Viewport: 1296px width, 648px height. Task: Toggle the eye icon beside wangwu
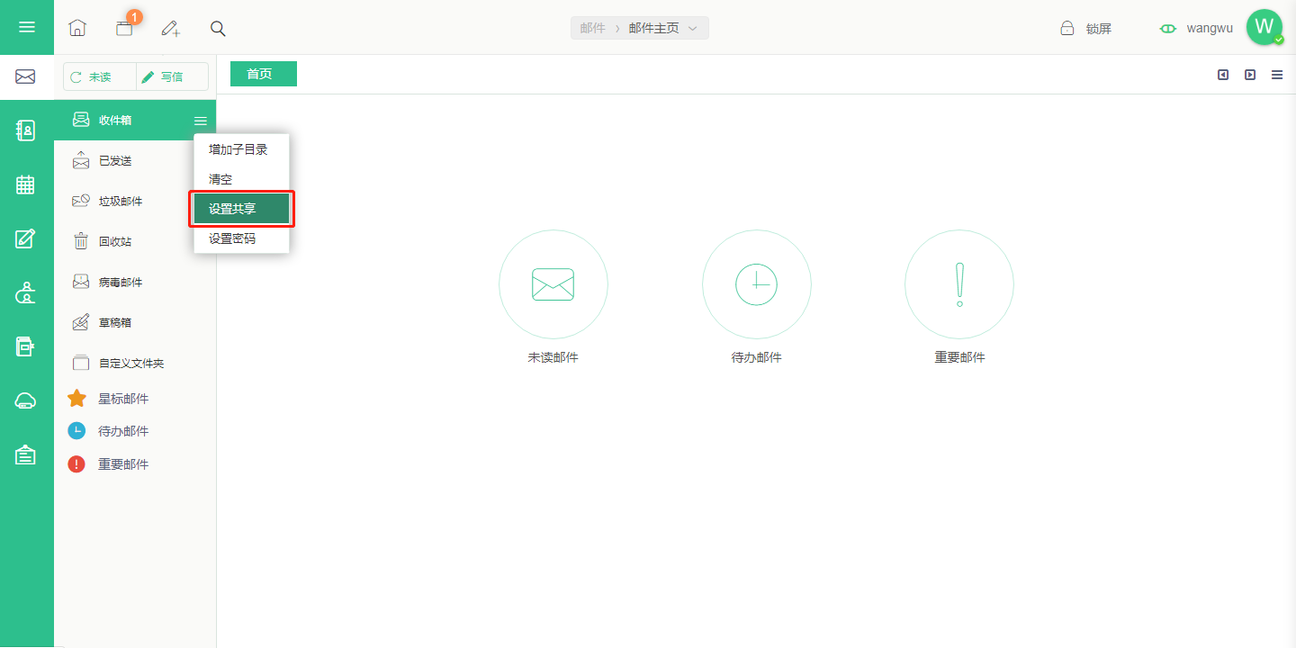pyautogui.click(x=1168, y=29)
